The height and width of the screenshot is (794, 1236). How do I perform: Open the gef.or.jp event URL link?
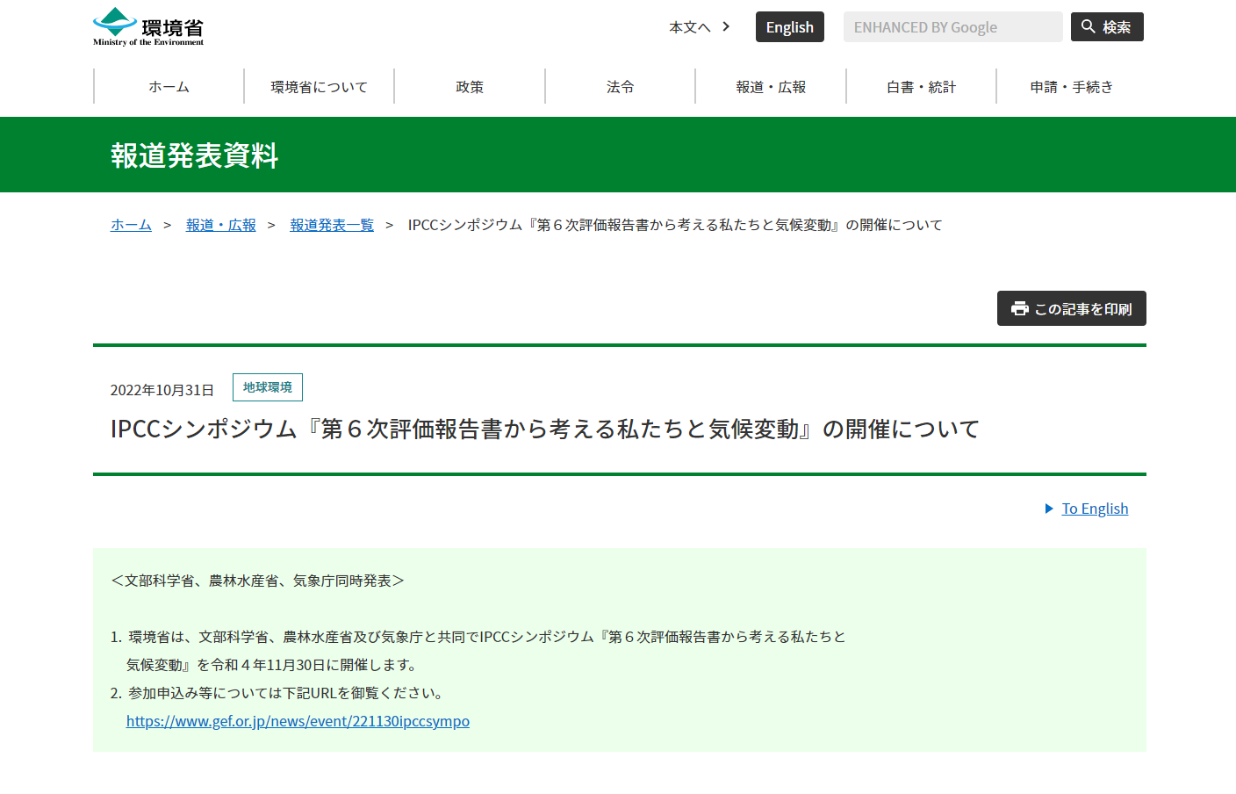[298, 721]
